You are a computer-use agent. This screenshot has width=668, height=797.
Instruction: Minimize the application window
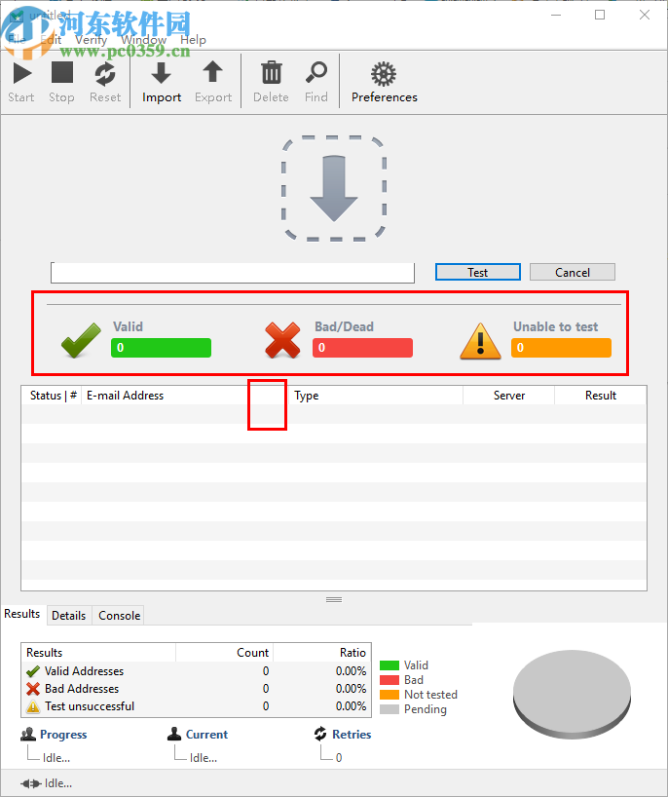click(556, 15)
